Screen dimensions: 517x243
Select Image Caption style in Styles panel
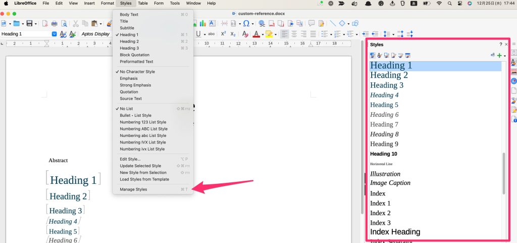(x=390, y=183)
